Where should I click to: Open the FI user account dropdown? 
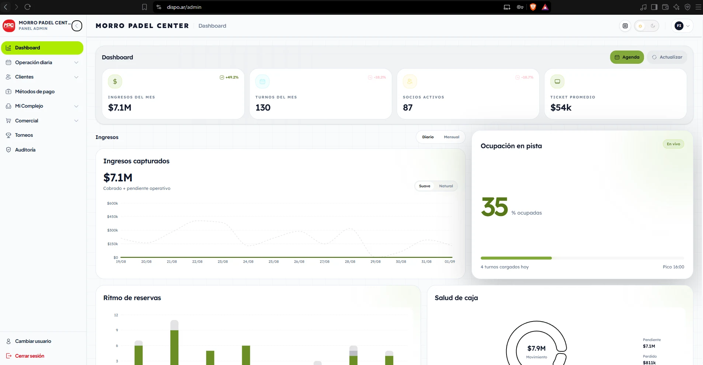pos(682,26)
